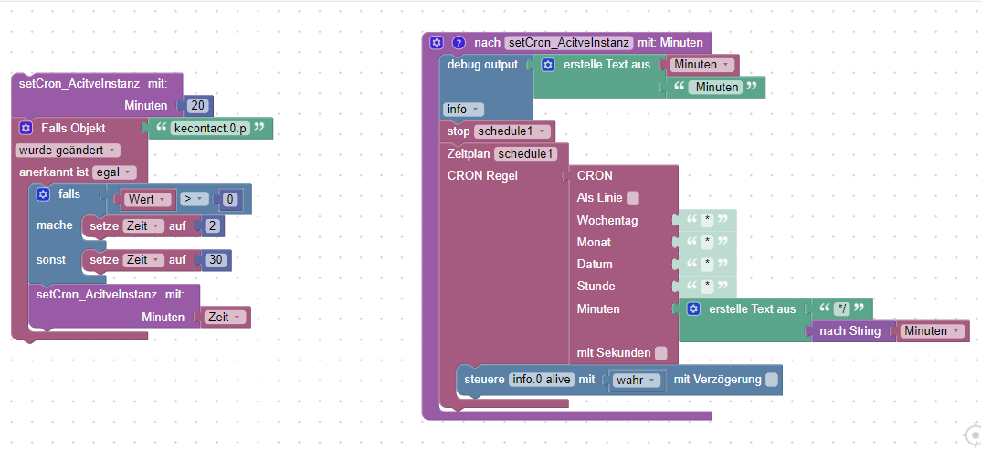
Task: Click the setCron_AcitveInstanz function name field
Action: 569,43
